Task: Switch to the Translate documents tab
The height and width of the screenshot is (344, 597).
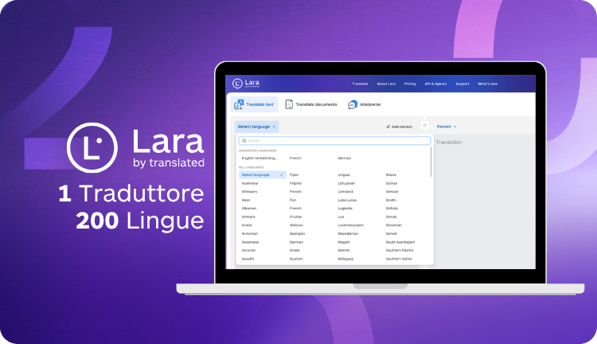Action: point(311,104)
